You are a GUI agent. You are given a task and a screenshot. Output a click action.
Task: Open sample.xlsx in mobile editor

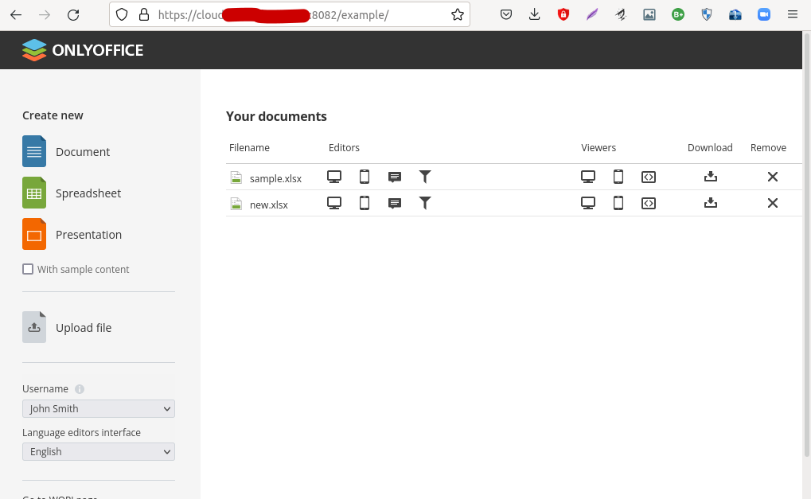365,177
